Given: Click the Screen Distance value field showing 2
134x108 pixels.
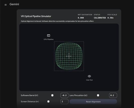Looking at the screenshot, I should tap(64, 101).
